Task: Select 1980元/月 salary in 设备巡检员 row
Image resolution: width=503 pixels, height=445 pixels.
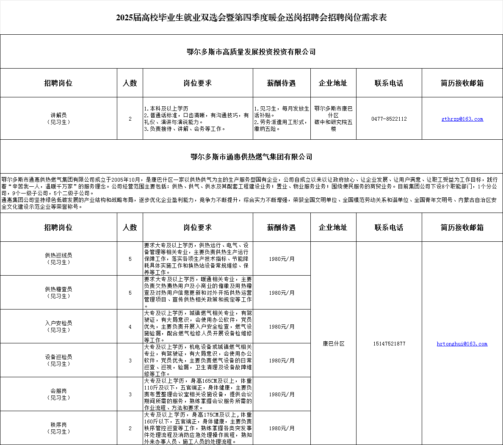Action: [x=282, y=361]
